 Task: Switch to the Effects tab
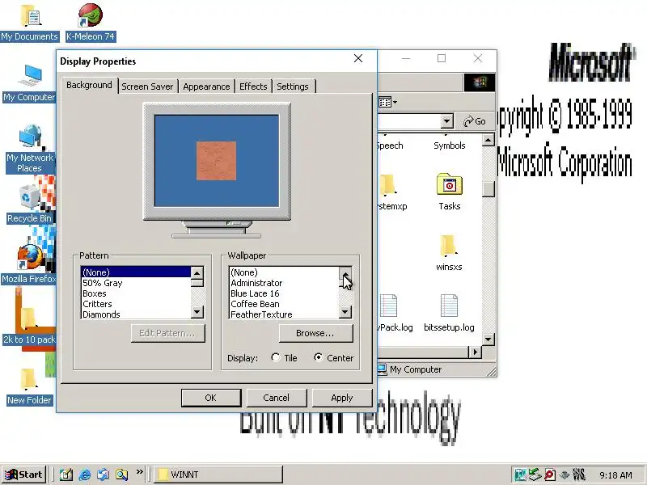click(x=253, y=86)
